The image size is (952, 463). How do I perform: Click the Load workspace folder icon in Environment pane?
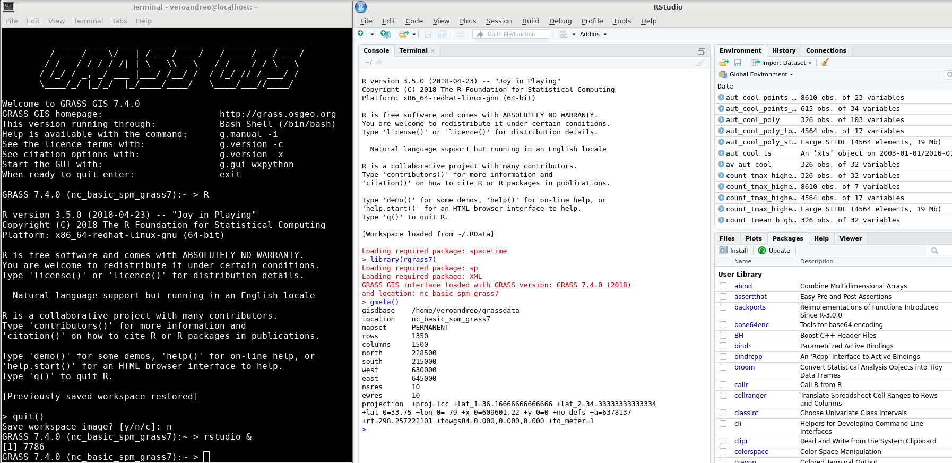[723, 63]
